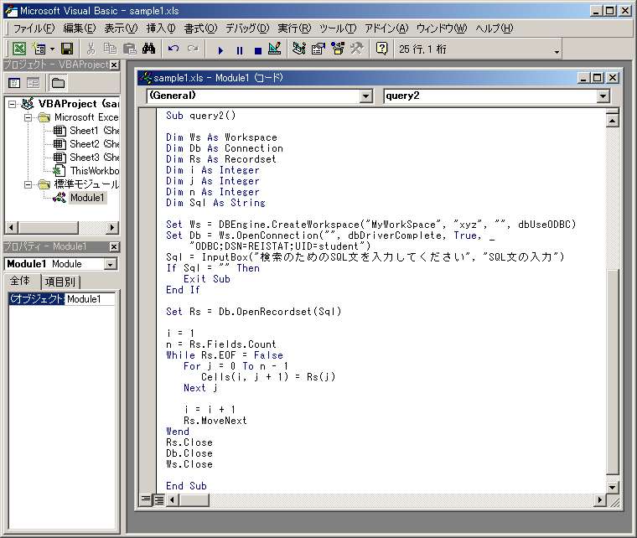Screen dimensions: 637x538
Task: Select ThisWorkbook in project tree
Action: point(86,171)
